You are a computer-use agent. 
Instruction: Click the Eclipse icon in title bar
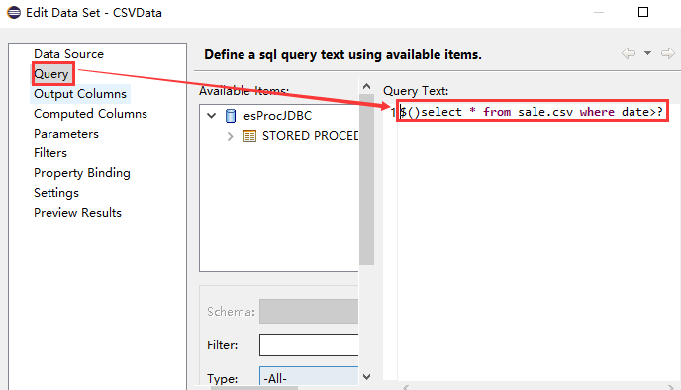point(14,12)
